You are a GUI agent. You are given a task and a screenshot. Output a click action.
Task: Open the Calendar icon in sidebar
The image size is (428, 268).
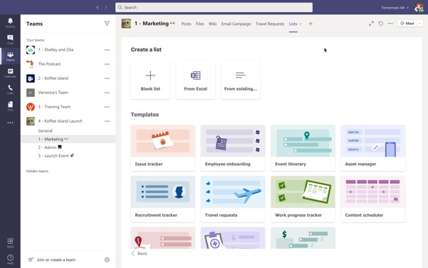10,73
